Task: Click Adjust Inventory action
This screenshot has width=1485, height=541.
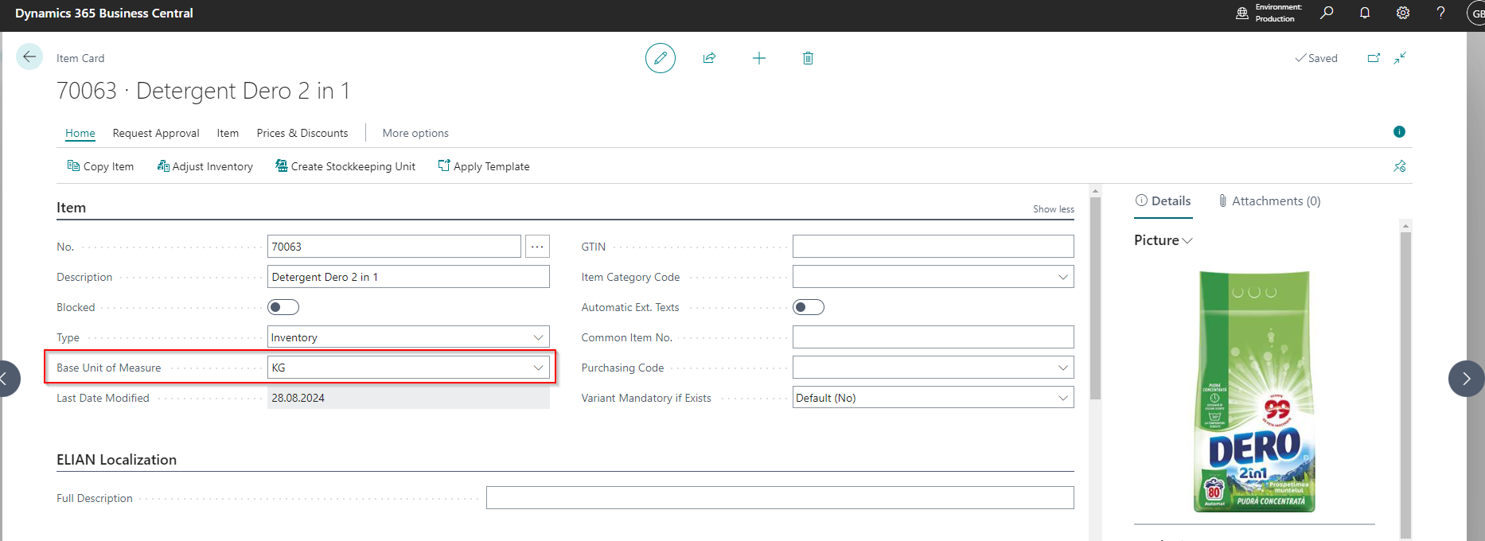Action: (205, 166)
